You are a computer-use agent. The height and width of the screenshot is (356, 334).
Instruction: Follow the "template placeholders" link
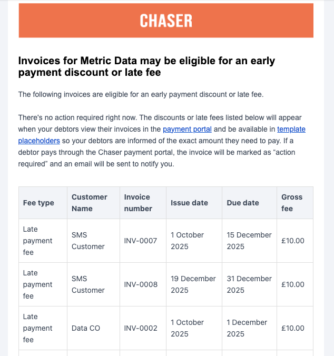point(291,129)
